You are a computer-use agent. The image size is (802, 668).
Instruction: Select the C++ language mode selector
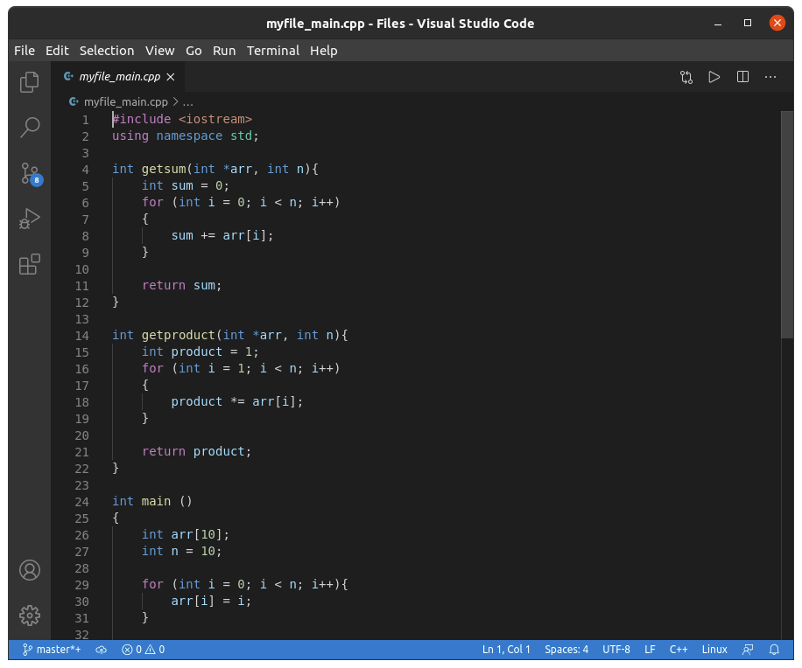click(x=679, y=650)
